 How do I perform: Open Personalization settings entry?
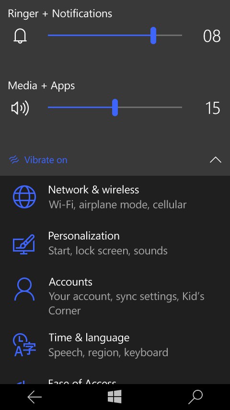point(115,243)
